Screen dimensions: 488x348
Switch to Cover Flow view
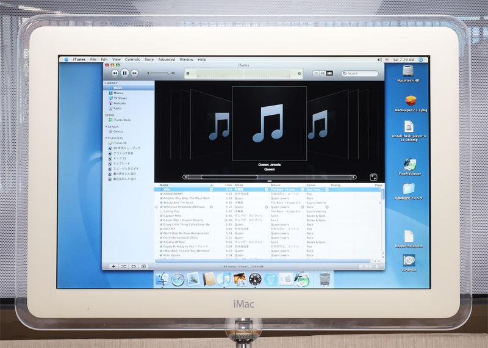[x=329, y=73]
